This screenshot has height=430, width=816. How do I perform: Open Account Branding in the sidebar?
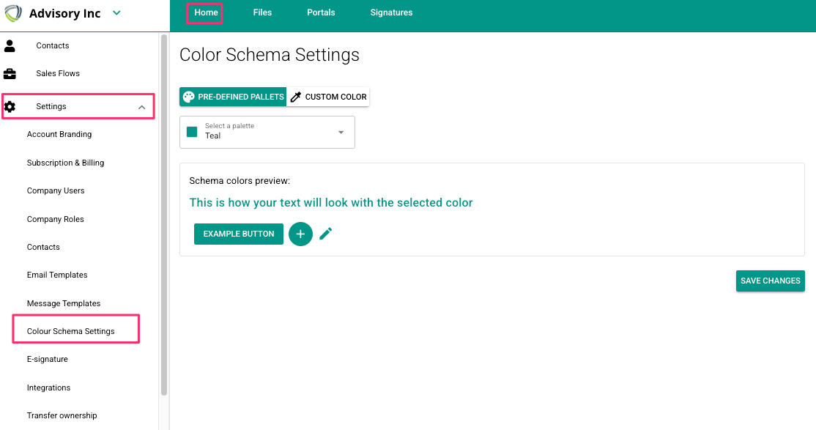click(x=59, y=135)
